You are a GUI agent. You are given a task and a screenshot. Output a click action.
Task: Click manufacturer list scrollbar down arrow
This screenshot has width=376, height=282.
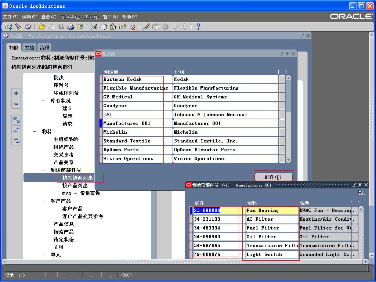click(289, 160)
